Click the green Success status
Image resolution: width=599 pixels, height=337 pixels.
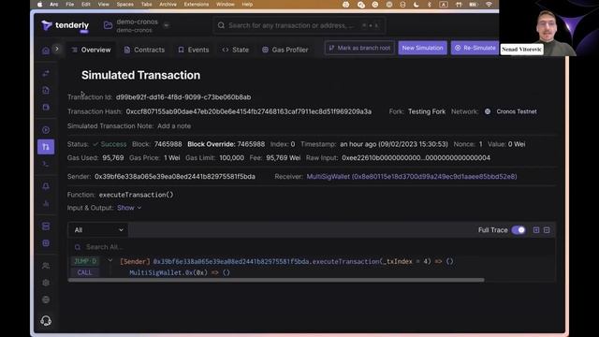tap(110, 144)
